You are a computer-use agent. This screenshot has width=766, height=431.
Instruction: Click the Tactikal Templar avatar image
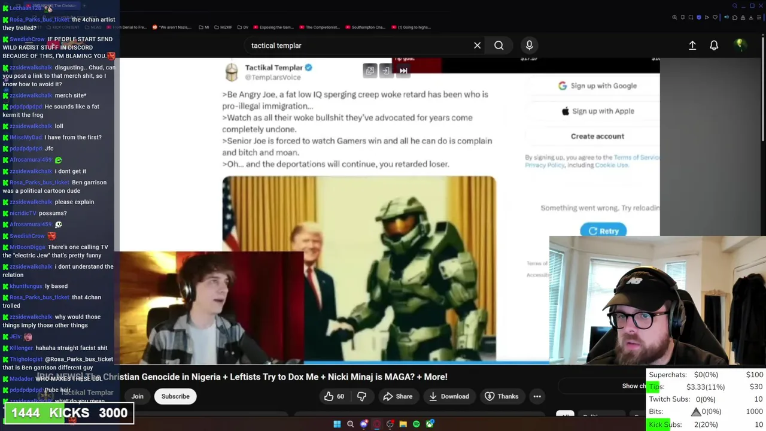pos(232,72)
